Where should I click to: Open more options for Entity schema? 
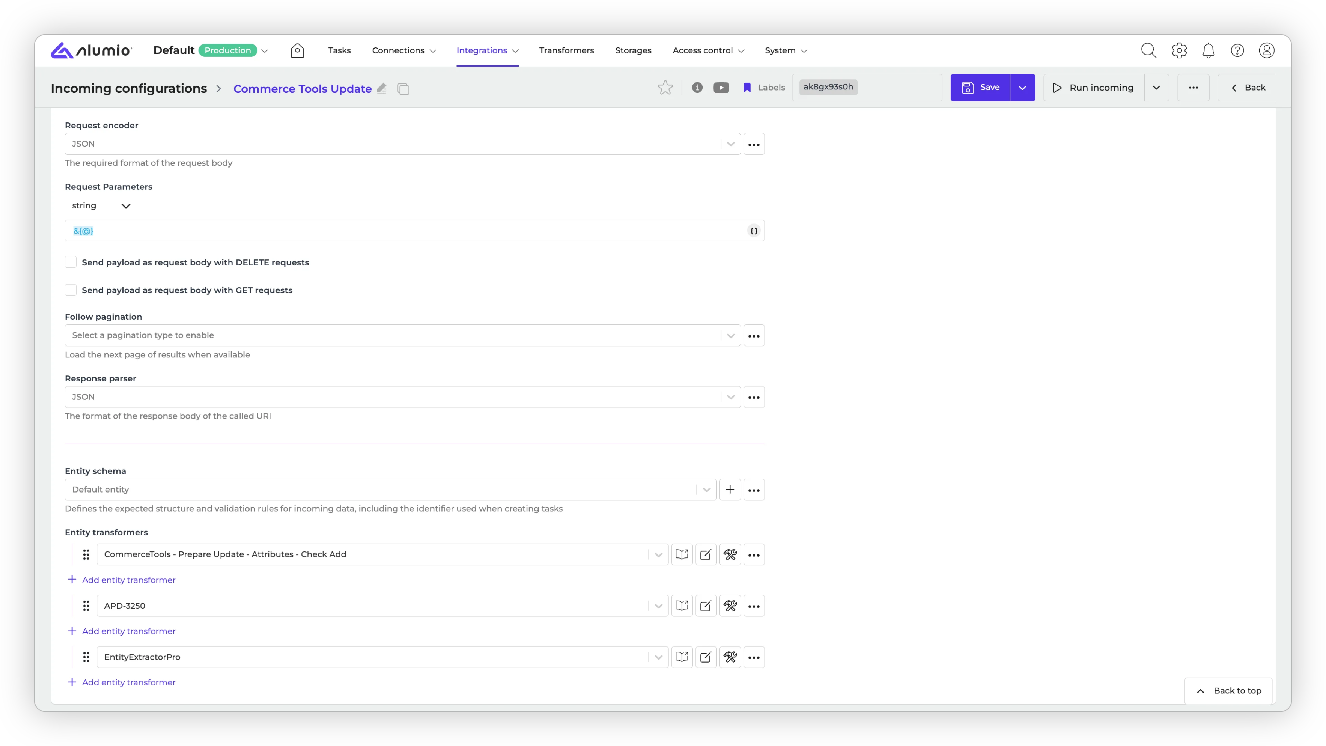[x=753, y=490]
